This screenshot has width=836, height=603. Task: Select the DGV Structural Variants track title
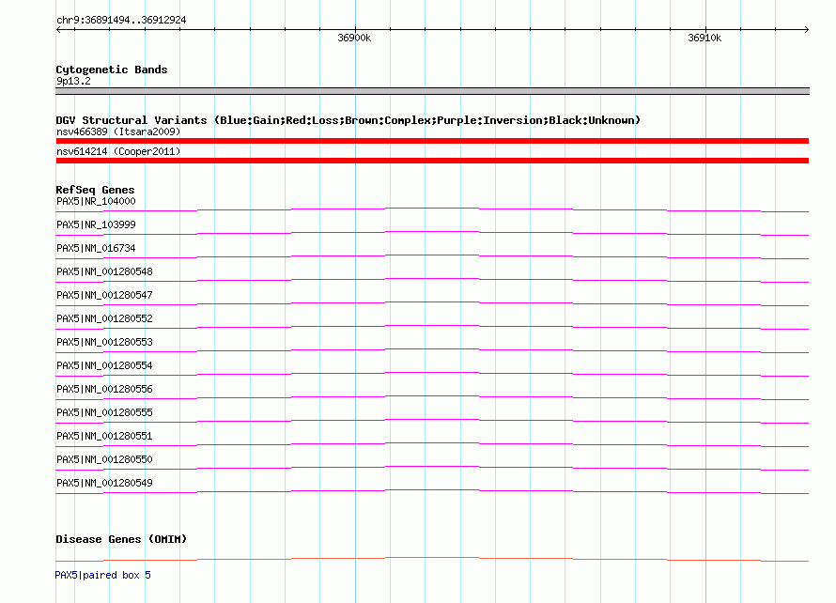pos(348,120)
